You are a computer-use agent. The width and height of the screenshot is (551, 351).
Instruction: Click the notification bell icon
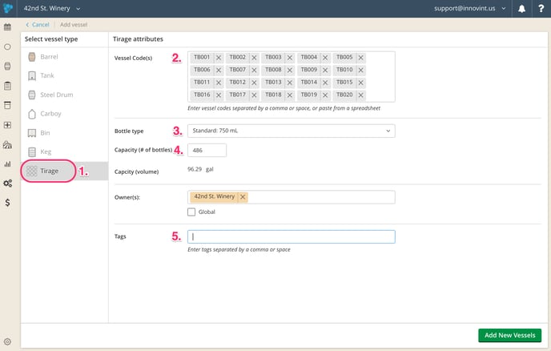pyautogui.click(x=522, y=9)
